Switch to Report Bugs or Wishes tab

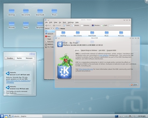pos(89,50)
